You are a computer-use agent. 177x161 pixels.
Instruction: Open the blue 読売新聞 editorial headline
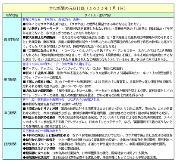42,131
